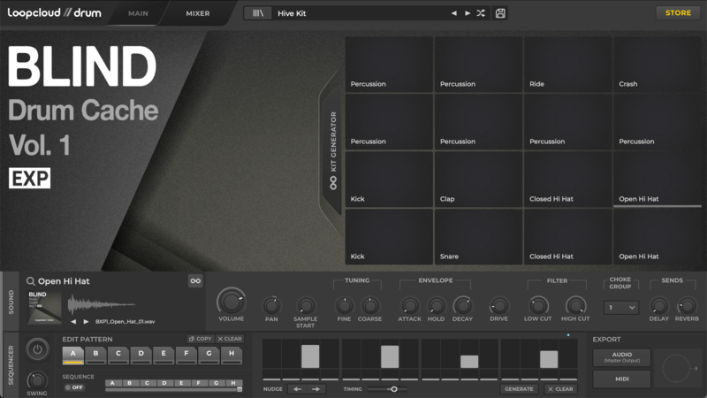This screenshot has height=398, width=707.
Task: Select edit pattern D
Action: coord(141,356)
